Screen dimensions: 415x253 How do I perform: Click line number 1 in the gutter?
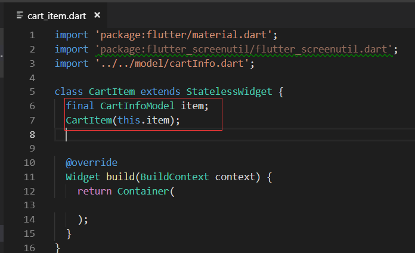click(x=32, y=35)
